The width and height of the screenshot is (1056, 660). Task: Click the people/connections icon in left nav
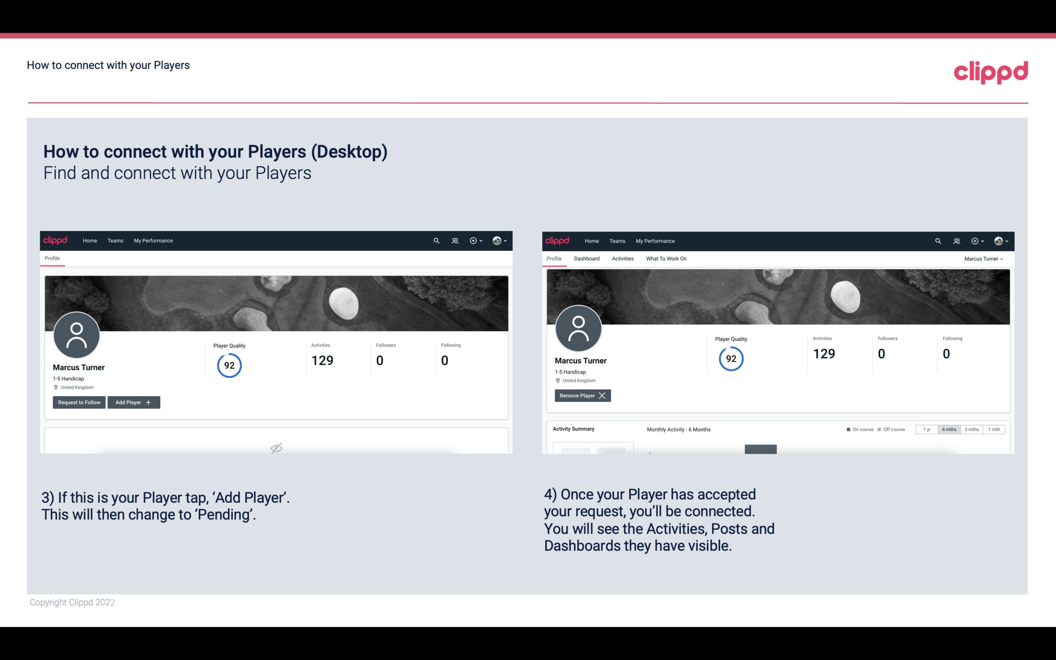coord(454,240)
